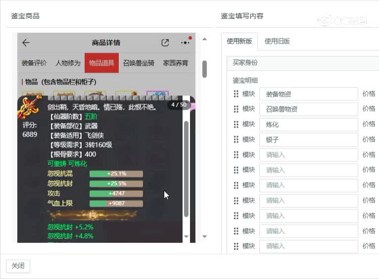The width and height of the screenshot is (379, 279).
Task: Focus the first empty 请输入 module field
Action: tap(308, 155)
